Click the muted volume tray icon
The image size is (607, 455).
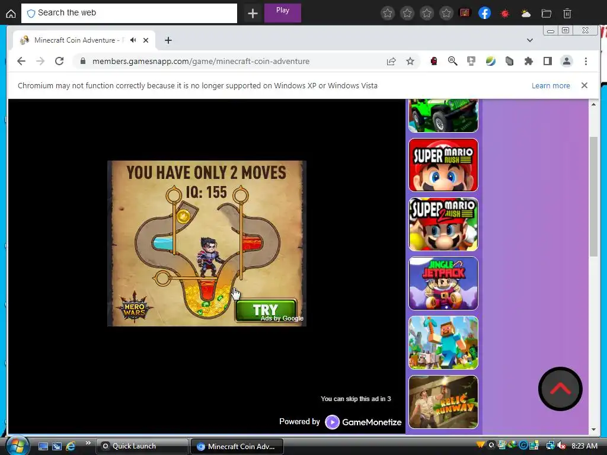click(561, 446)
